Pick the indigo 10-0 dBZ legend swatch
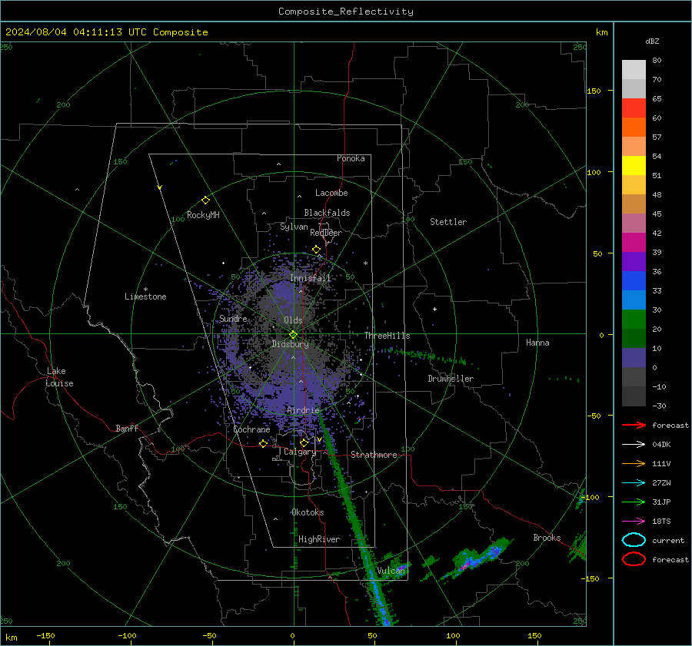The width and height of the screenshot is (692, 646). pyautogui.click(x=634, y=358)
